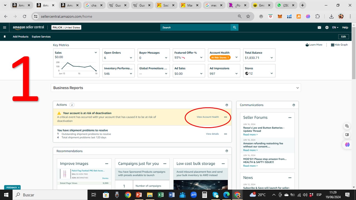
Task: Click the search magnifier button
Action: pos(234,27)
